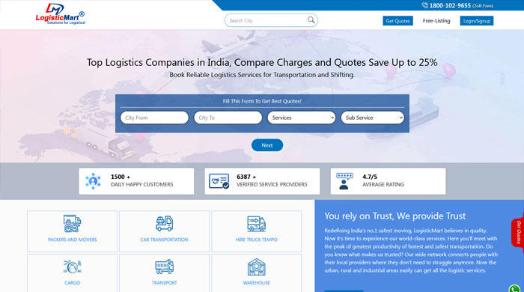Focus the City From input field

(x=154, y=118)
